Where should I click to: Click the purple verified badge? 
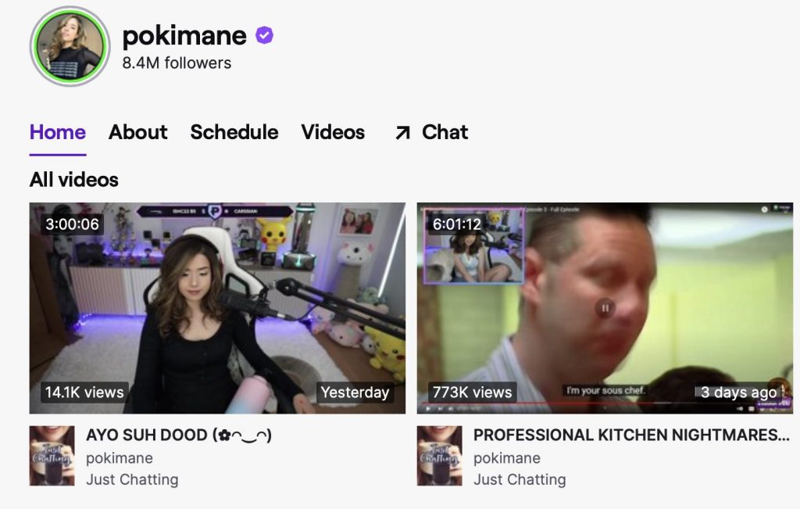[264, 35]
